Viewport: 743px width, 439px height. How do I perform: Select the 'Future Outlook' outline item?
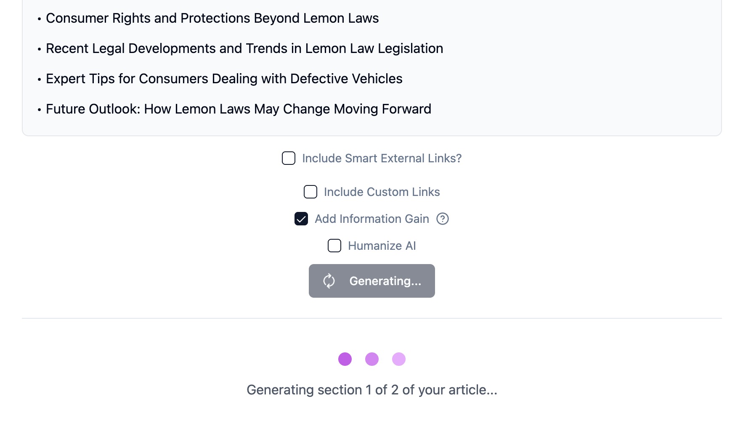coord(238,109)
